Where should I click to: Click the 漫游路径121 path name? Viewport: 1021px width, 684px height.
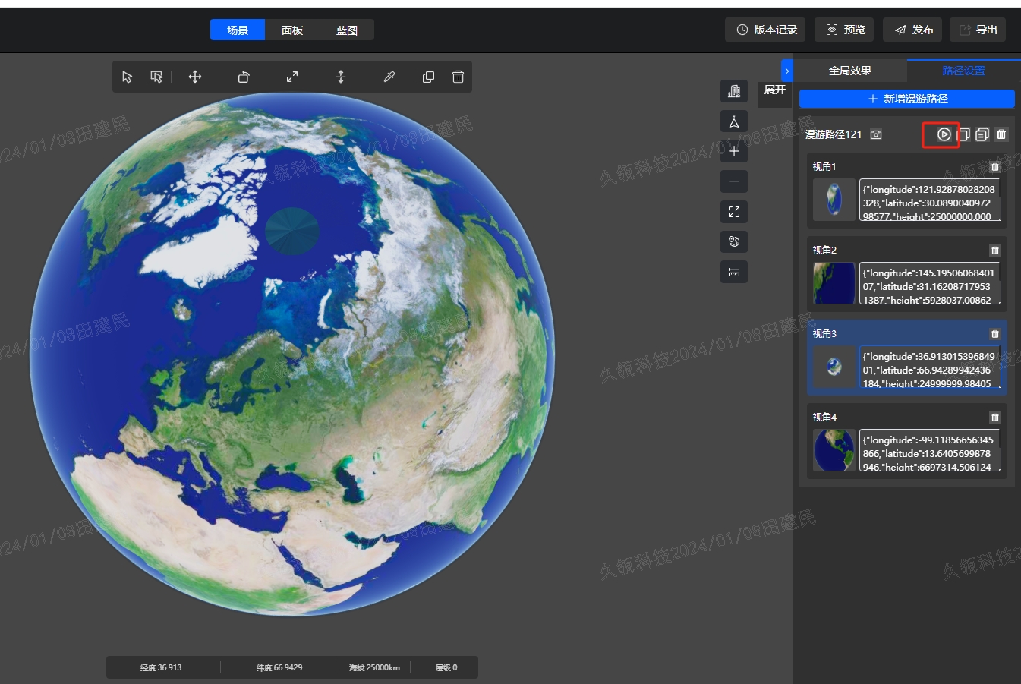tap(834, 134)
